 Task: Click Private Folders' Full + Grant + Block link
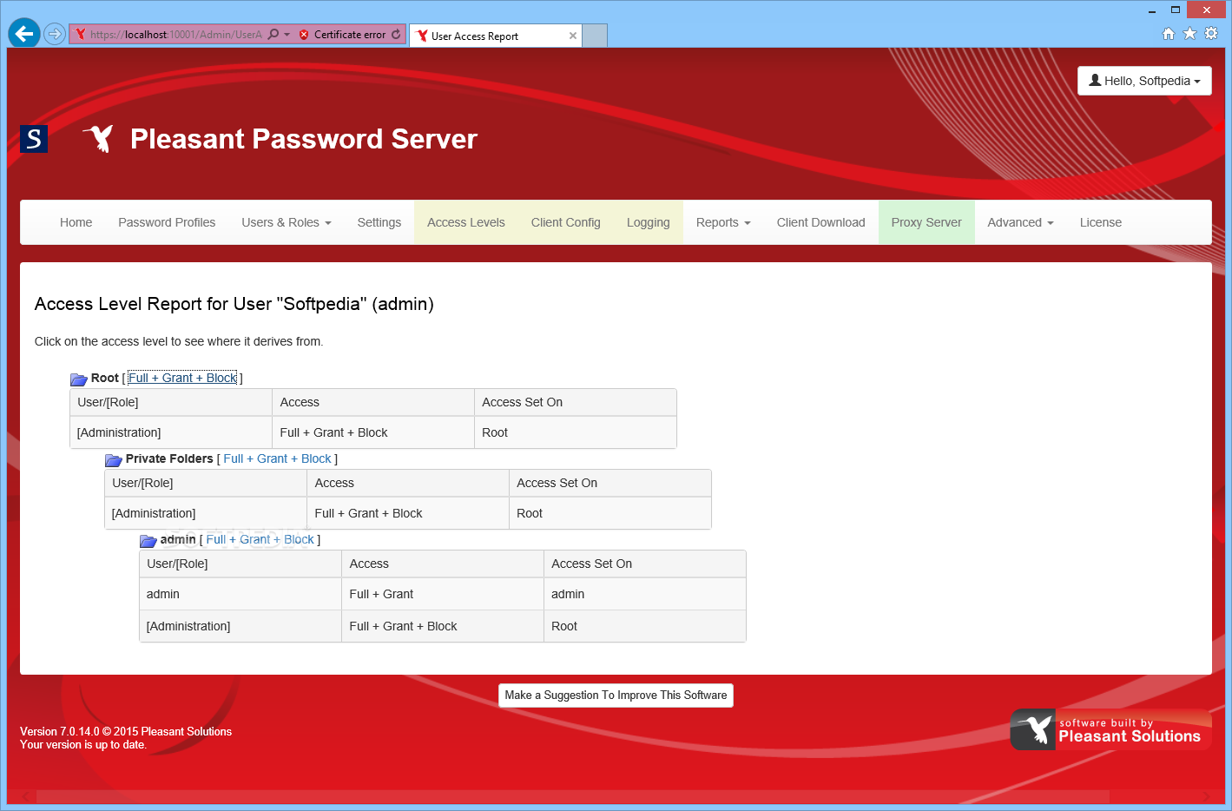point(277,458)
